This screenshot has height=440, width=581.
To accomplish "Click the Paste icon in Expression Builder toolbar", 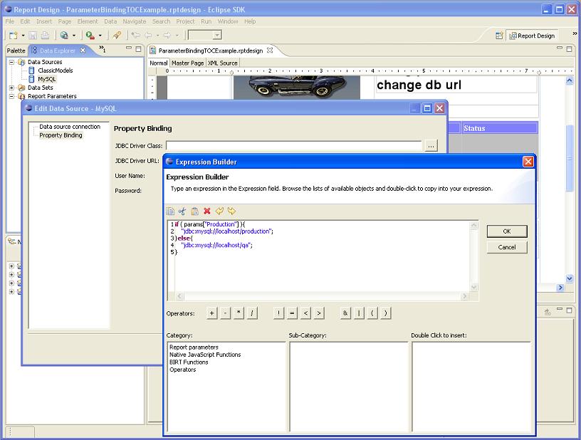I will coord(194,211).
